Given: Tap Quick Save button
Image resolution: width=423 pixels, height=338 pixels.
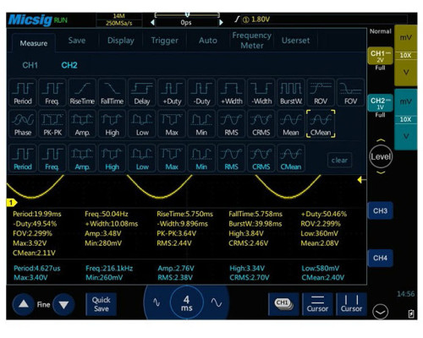Looking at the screenshot, I should (101, 304).
